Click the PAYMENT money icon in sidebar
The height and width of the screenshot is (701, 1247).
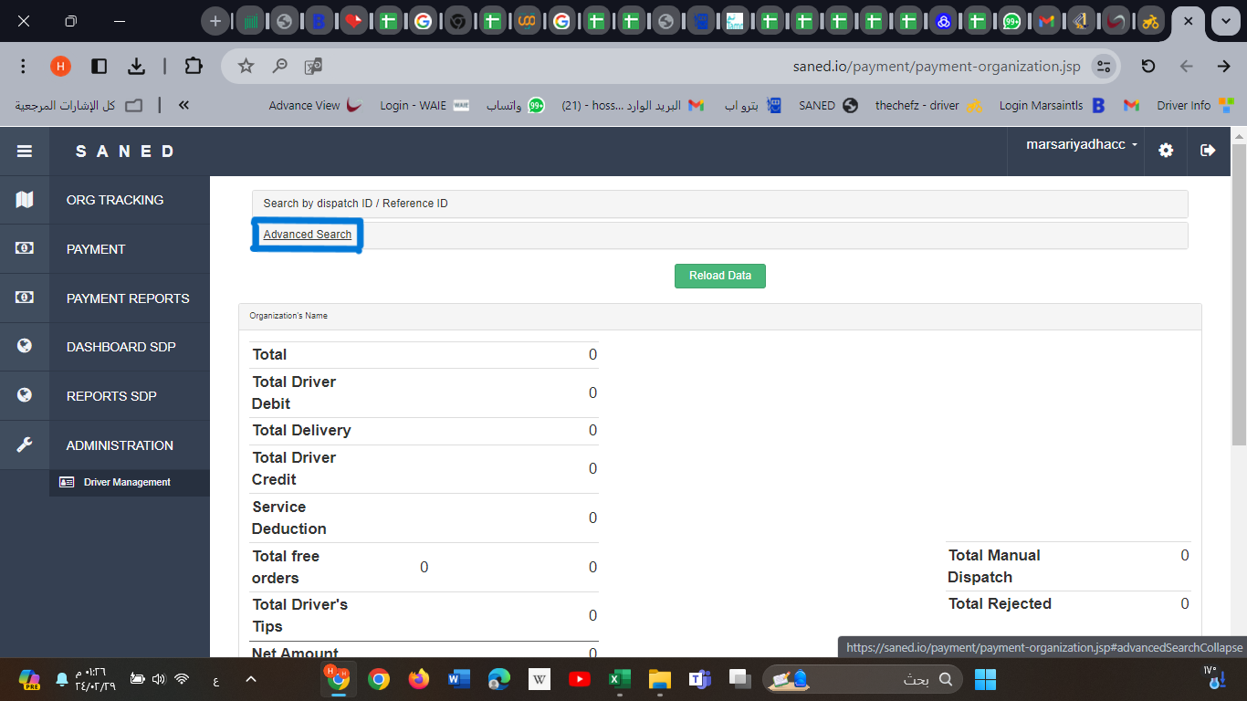pyautogui.click(x=25, y=248)
